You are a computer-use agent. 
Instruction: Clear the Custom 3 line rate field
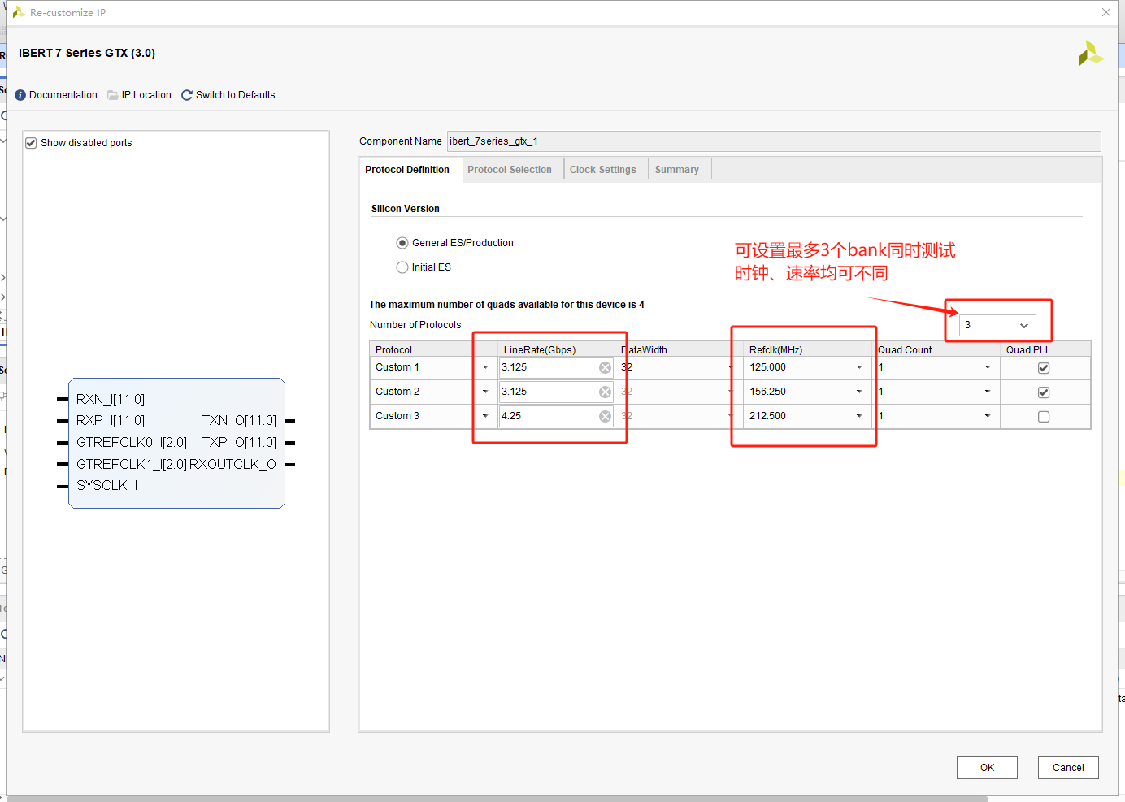pos(605,416)
